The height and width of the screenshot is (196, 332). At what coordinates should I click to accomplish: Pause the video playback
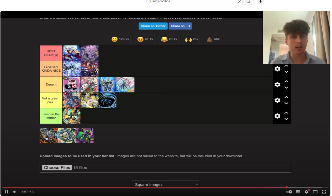(7, 192)
